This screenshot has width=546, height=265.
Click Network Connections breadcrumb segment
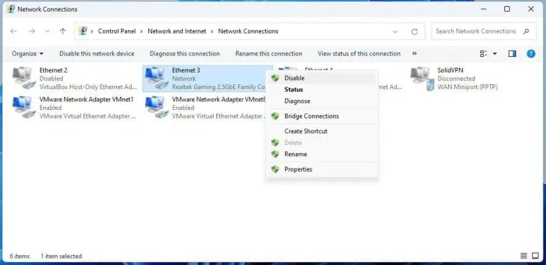(x=249, y=31)
